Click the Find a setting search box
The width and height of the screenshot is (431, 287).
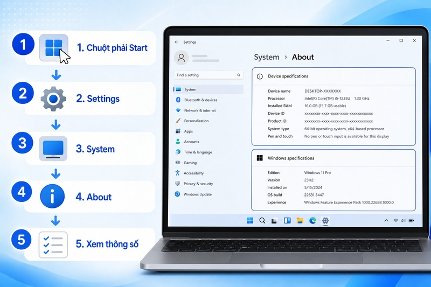(208, 75)
